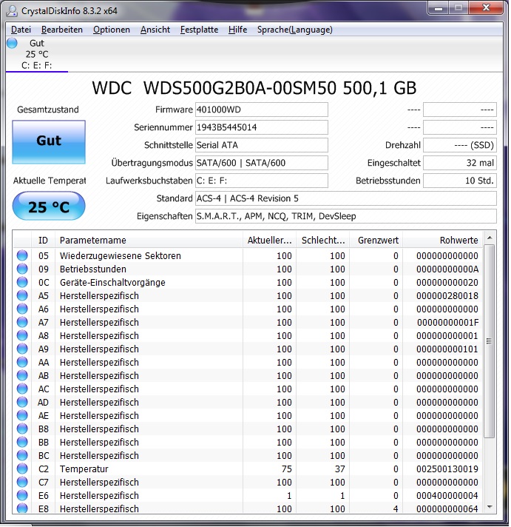This screenshot has width=511, height=527.
Task: Click the Aktueller... column header
Action: click(x=270, y=241)
